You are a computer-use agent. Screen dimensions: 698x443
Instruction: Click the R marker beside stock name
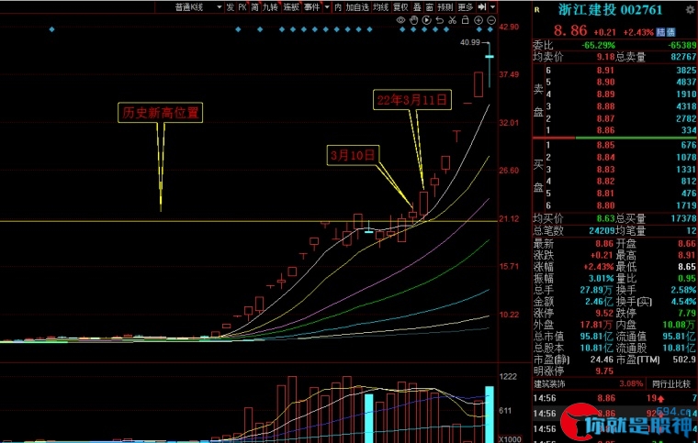pos(537,10)
